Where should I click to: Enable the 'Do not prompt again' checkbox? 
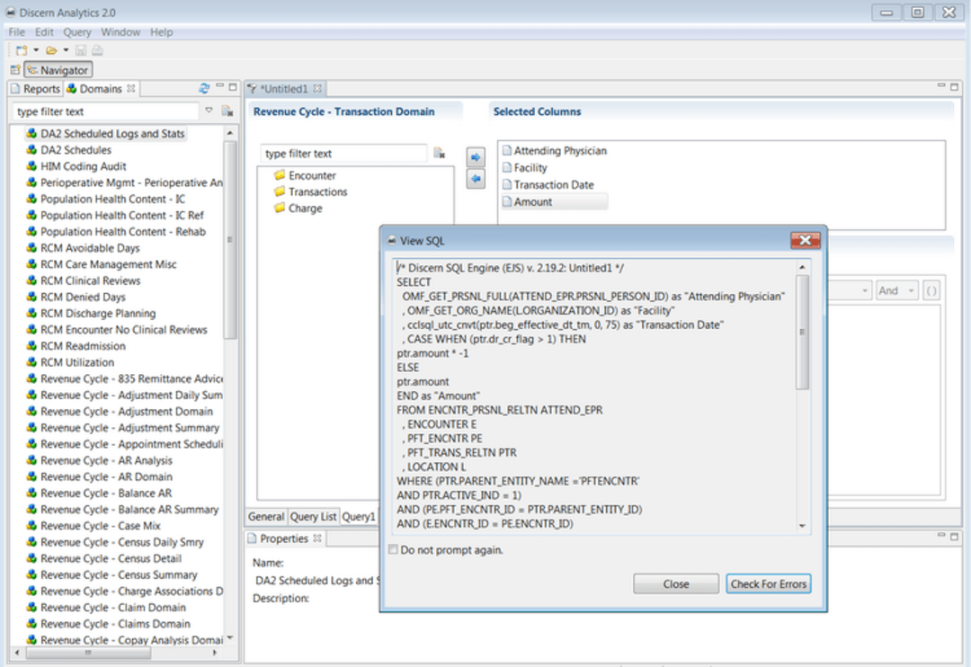(393, 550)
